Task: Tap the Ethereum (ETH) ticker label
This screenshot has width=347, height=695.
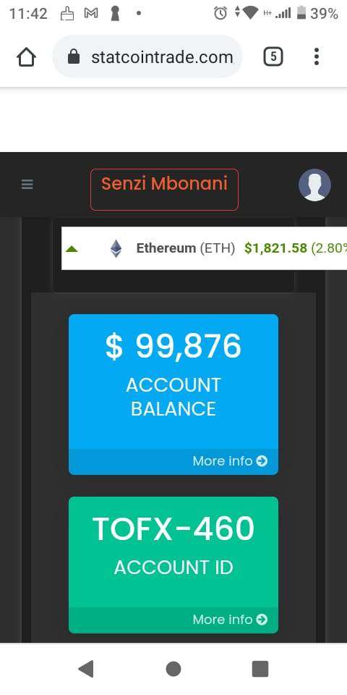Action: coord(186,248)
